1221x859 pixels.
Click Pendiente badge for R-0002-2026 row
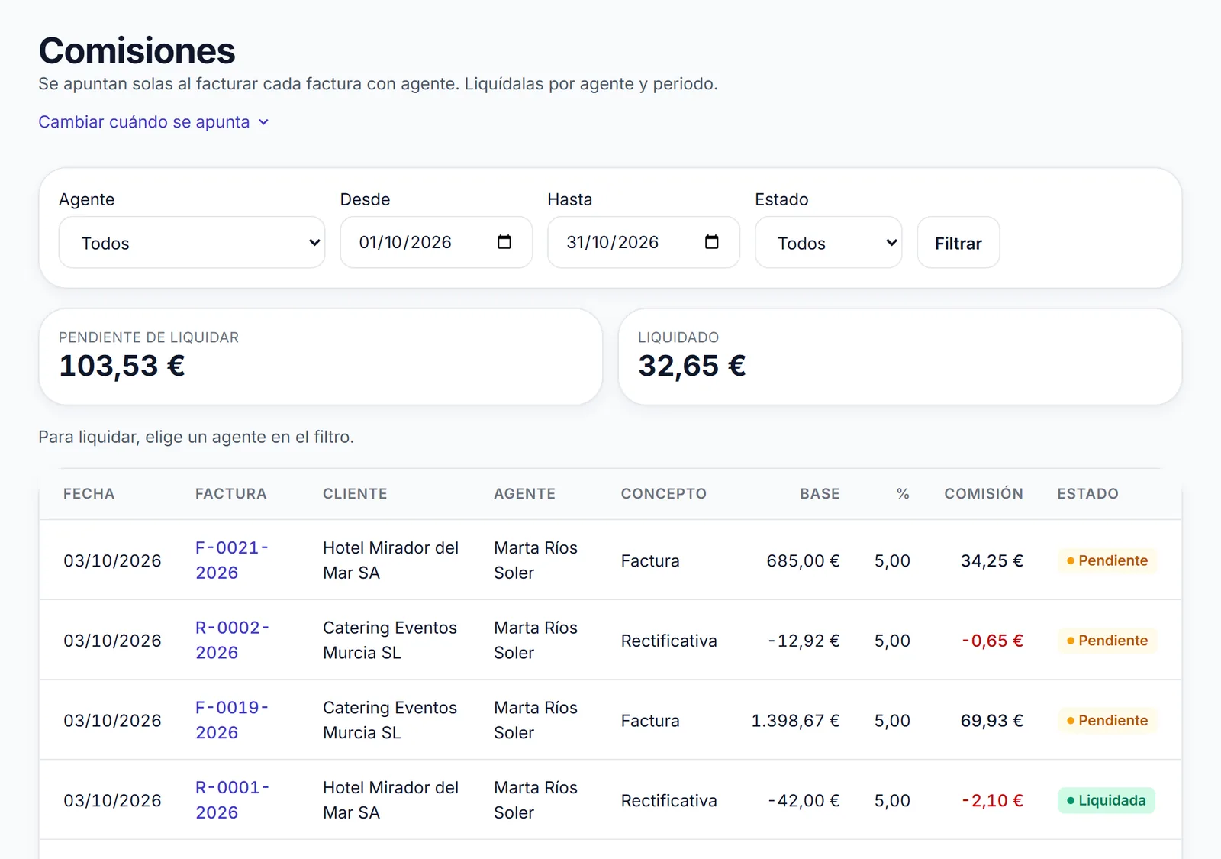pyautogui.click(x=1107, y=641)
